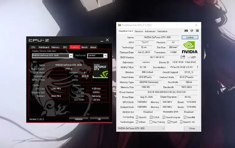The width and height of the screenshot is (235, 148).
Task: Select the Graphics tab in CPU-Z
Action: 75,47
